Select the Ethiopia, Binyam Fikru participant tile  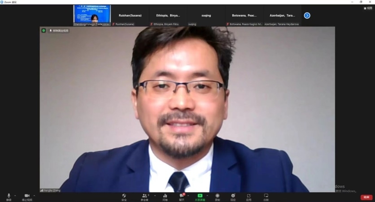tap(168, 16)
